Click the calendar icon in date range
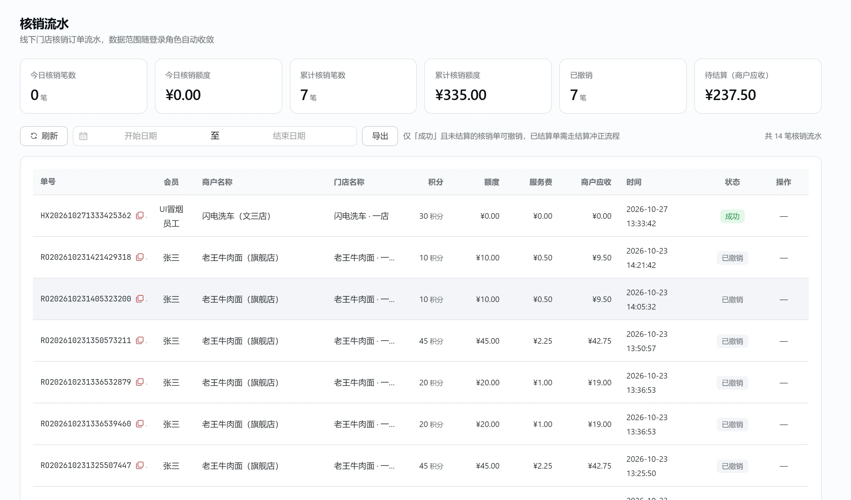The image size is (851, 500). coord(83,136)
